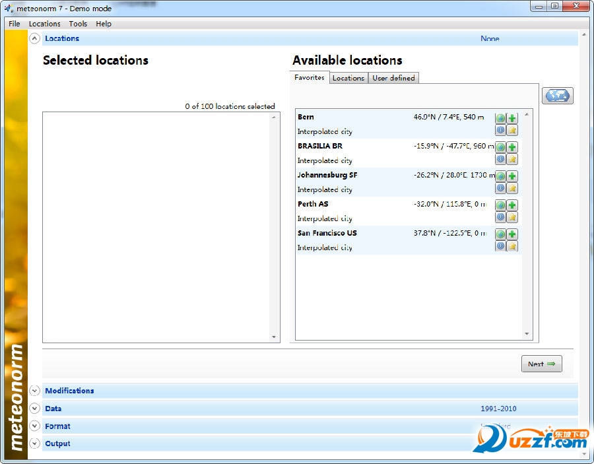This screenshot has height=464, width=594.
Task: Expand the Data section chevron
Action: [x=34, y=409]
